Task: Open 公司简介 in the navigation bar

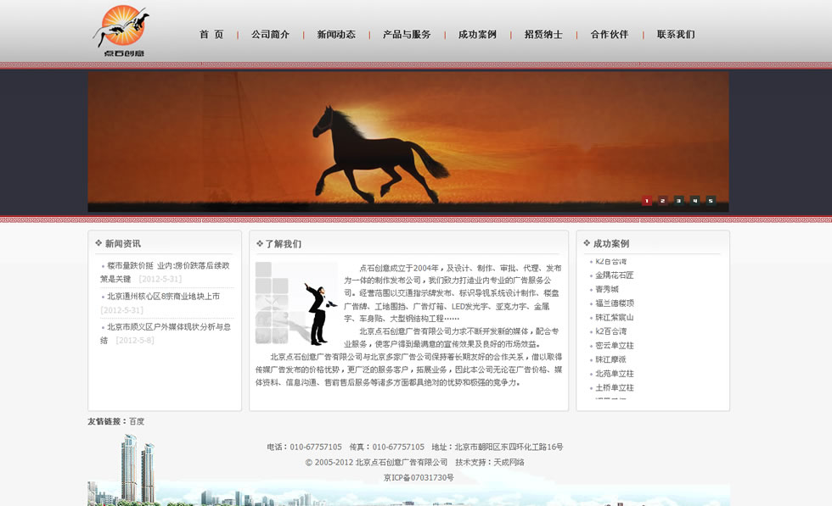Action: pos(270,35)
